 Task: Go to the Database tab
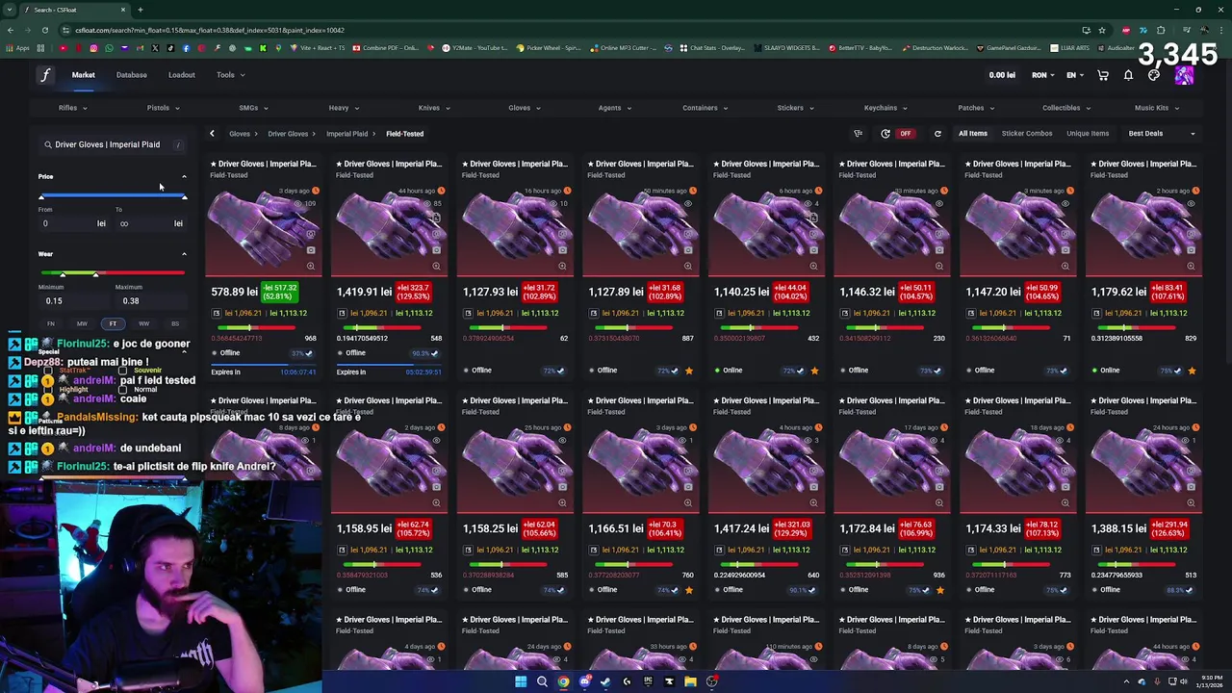click(132, 75)
